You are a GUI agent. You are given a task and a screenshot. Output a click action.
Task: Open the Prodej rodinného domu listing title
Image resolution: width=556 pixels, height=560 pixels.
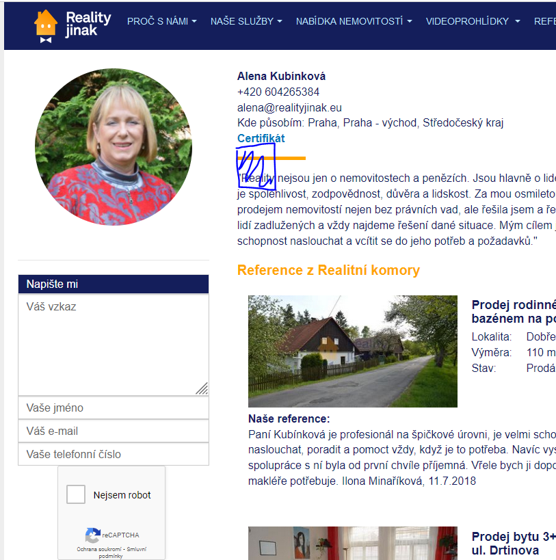click(x=514, y=311)
